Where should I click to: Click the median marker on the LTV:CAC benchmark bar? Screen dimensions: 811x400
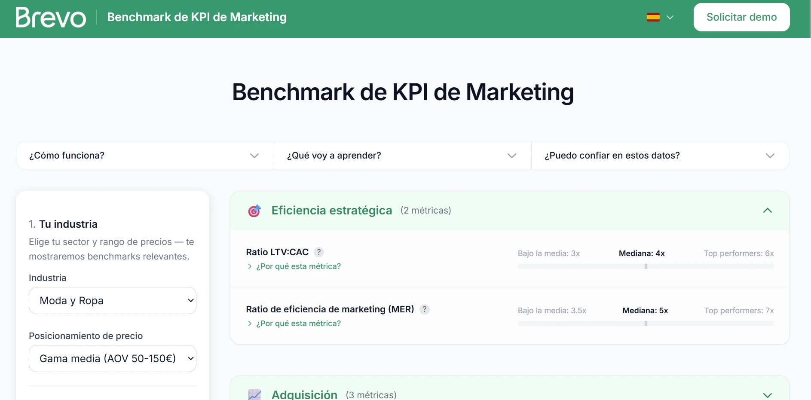tap(646, 266)
